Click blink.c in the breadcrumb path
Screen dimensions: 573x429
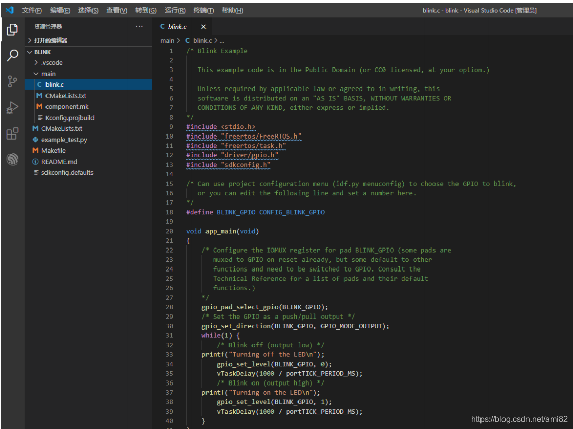click(202, 40)
